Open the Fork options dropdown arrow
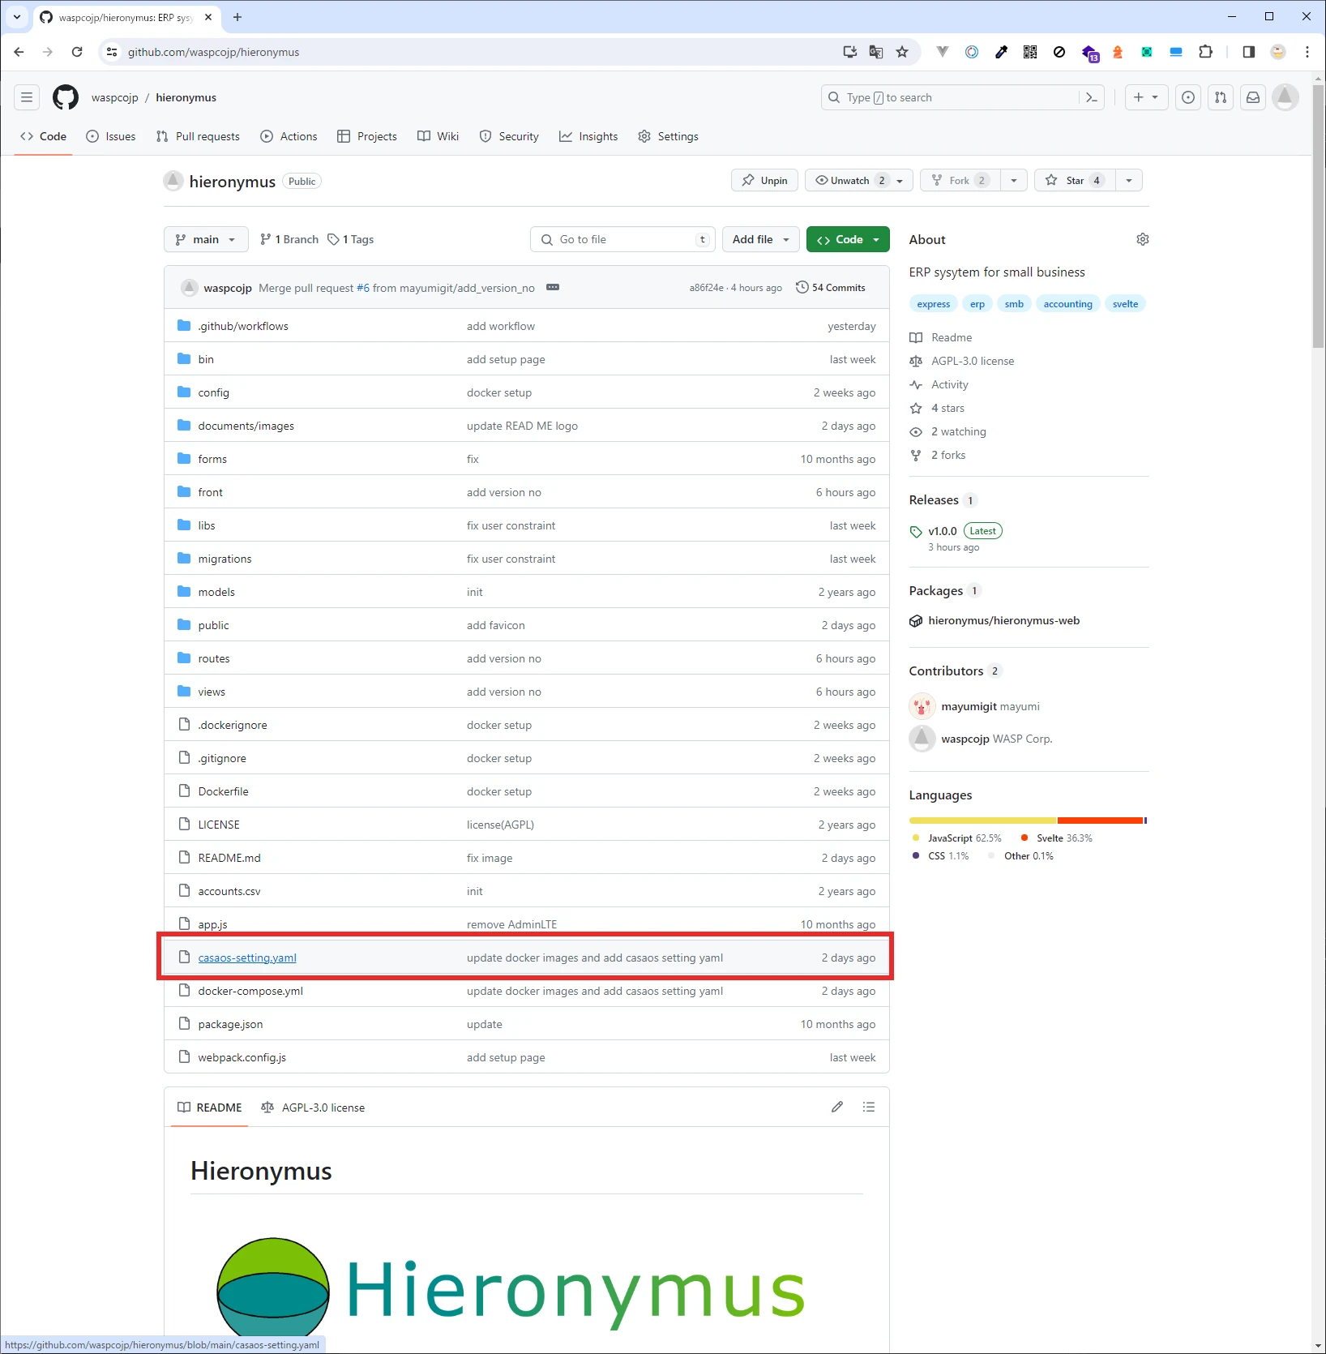The image size is (1326, 1354). (x=1014, y=180)
